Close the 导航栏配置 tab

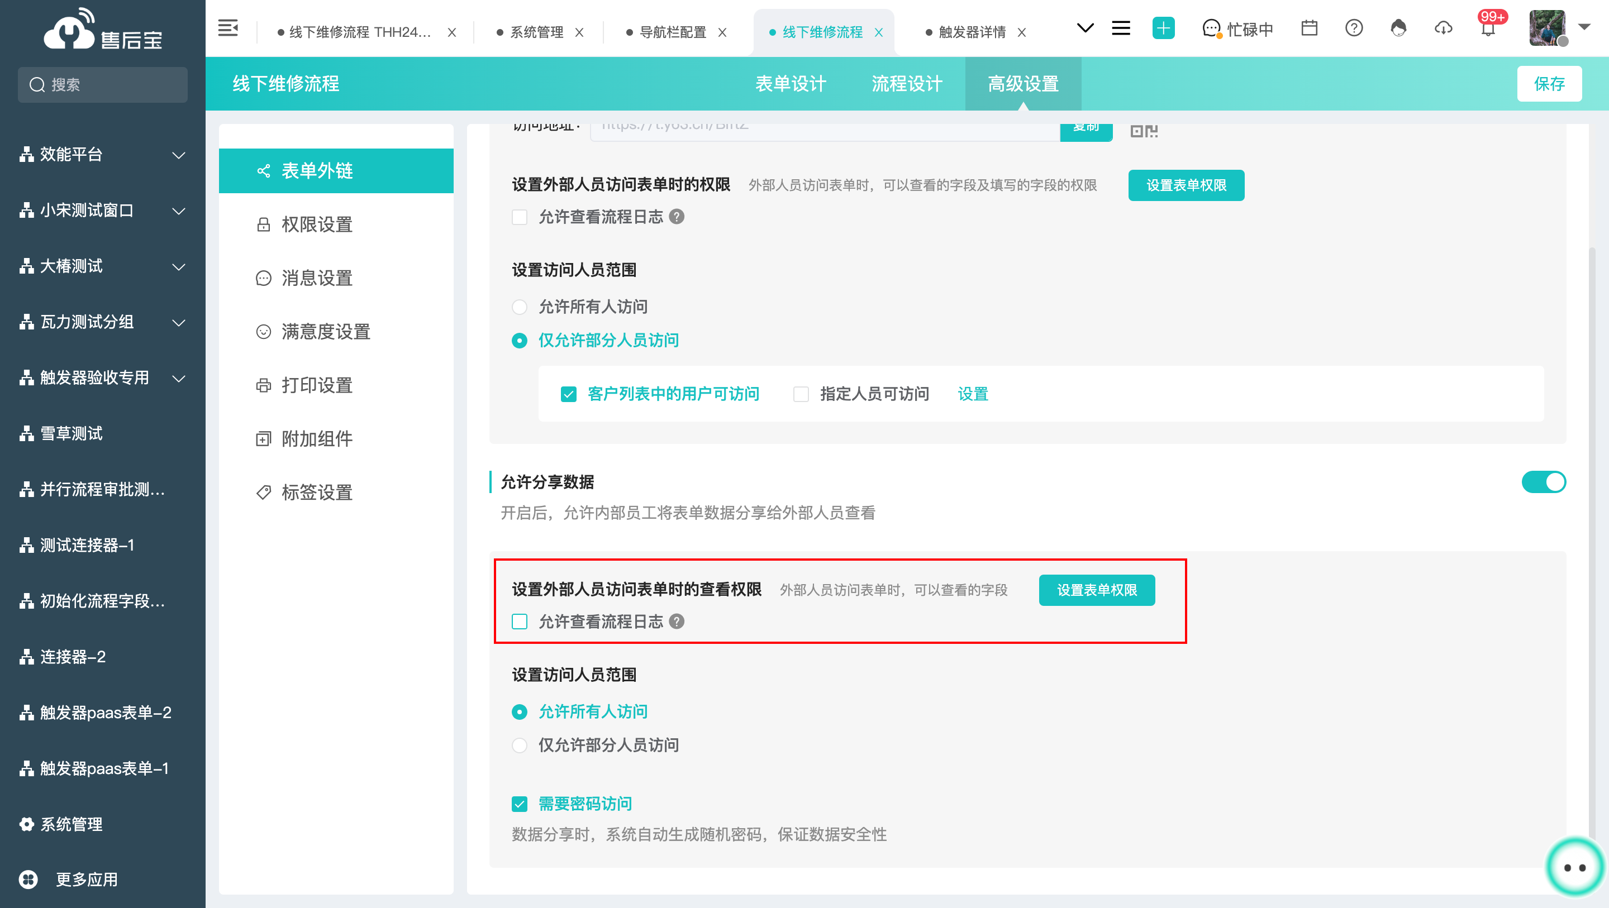723,32
